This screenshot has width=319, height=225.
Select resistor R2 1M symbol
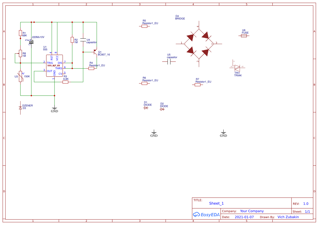(72, 40)
